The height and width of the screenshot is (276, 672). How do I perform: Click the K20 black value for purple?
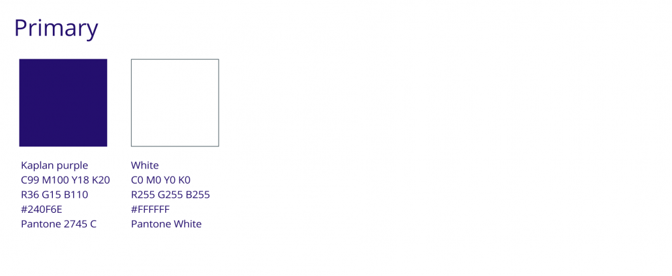coord(101,180)
